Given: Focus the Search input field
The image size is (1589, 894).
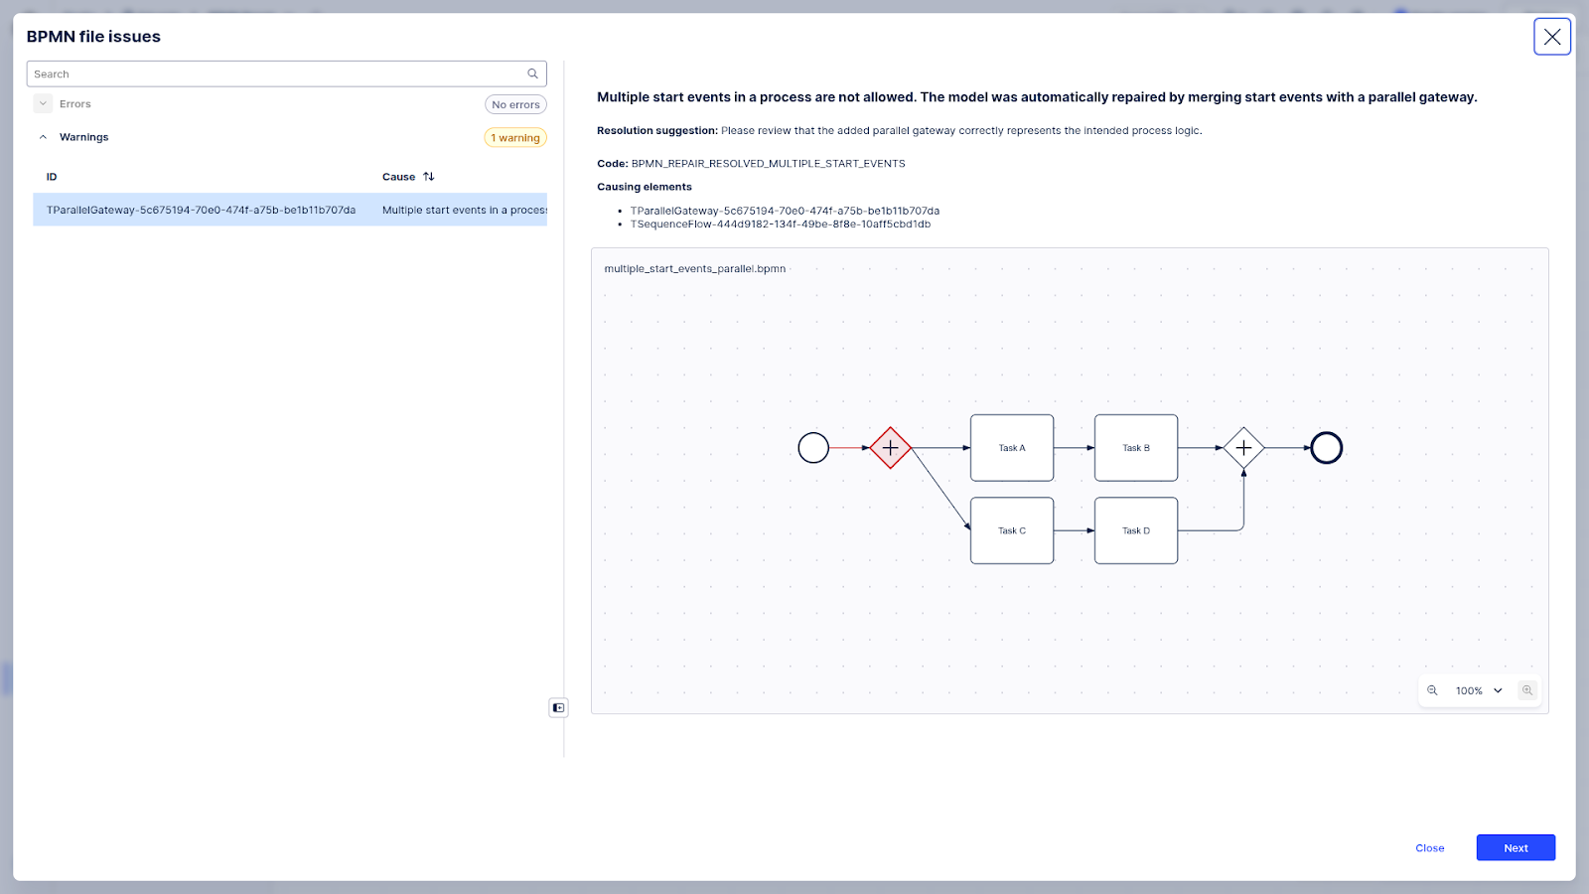Looking at the screenshot, I should coord(276,74).
